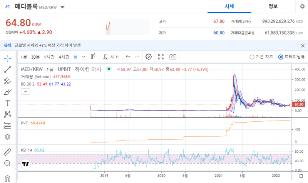This screenshot has width=308, height=183.
Task: Click the PVT value 68.474B
Action: pos(38,123)
